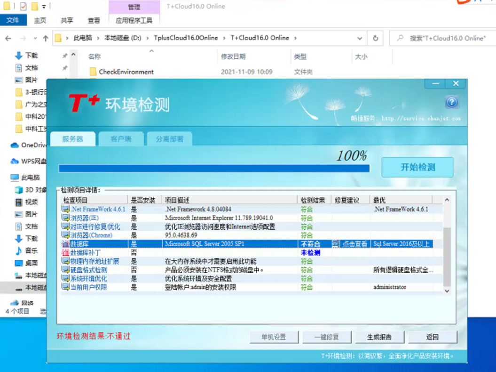The image size is (496, 372).
Task: Open the service.chanjet.com link
Action: pos(421,118)
